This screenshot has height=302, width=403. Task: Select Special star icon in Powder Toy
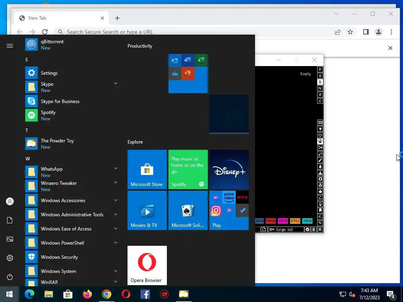[x=320, y=192]
